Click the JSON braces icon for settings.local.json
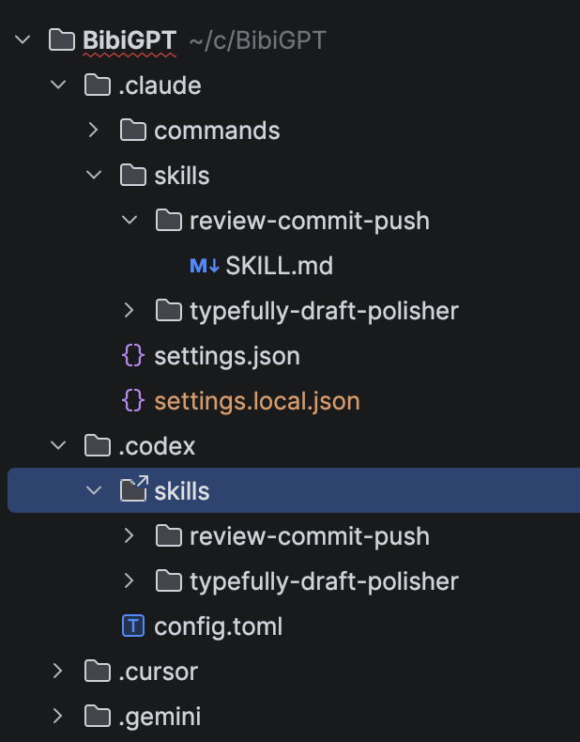 click(x=134, y=401)
